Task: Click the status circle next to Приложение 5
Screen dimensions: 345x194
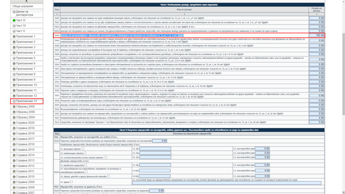Action: coord(14,58)
